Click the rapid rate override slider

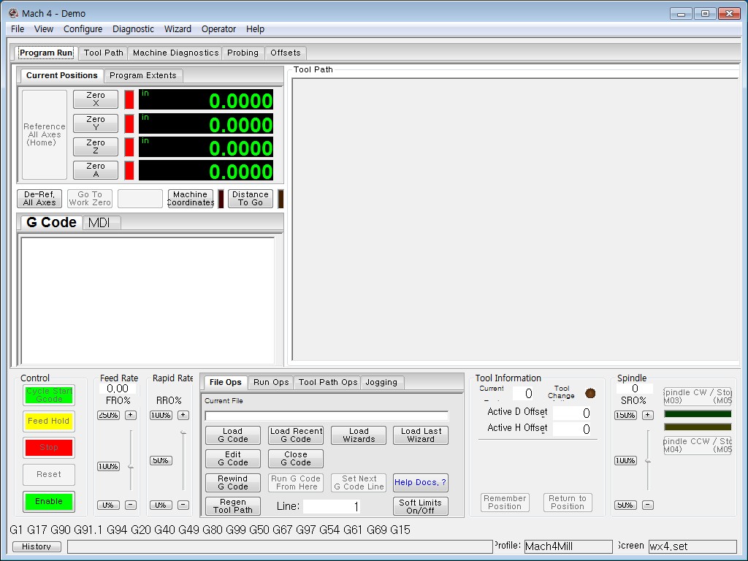click(183, 460)
